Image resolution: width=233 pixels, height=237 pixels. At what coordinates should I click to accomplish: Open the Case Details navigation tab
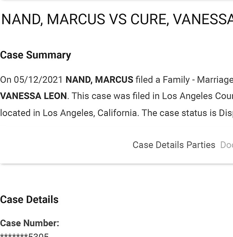click(158, 145)
